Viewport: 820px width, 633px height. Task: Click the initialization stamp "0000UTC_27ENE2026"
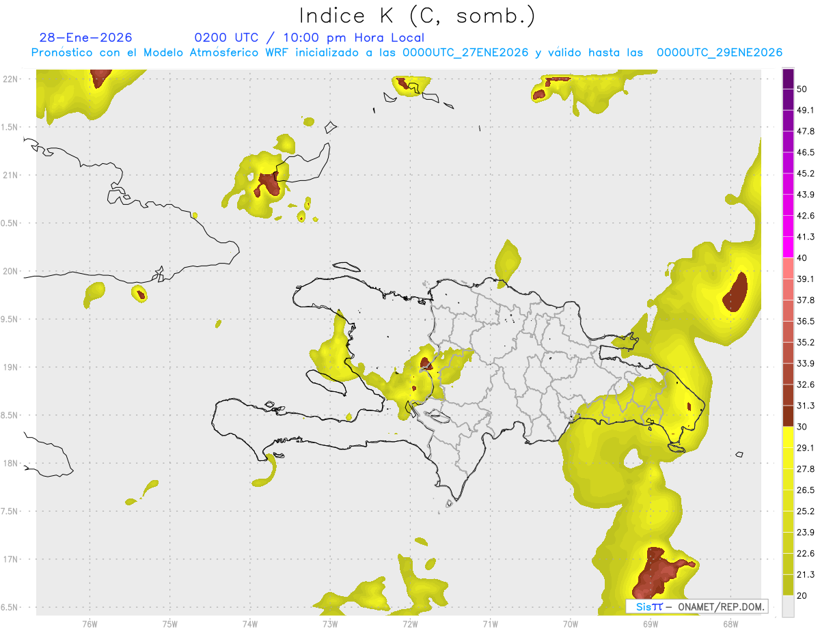[x=465, y=53]
